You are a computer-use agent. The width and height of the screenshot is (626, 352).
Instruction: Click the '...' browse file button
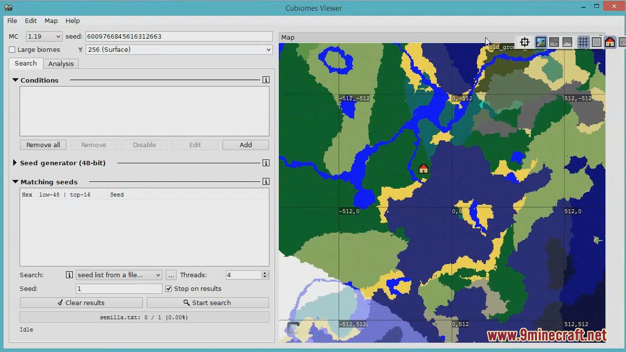pyautogui.click(x=171, y=275)
